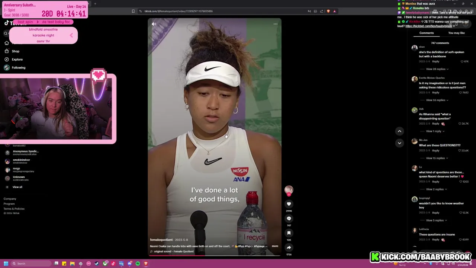
Task: Open Anonymous Syndic... following account
Action: [22, 153]
